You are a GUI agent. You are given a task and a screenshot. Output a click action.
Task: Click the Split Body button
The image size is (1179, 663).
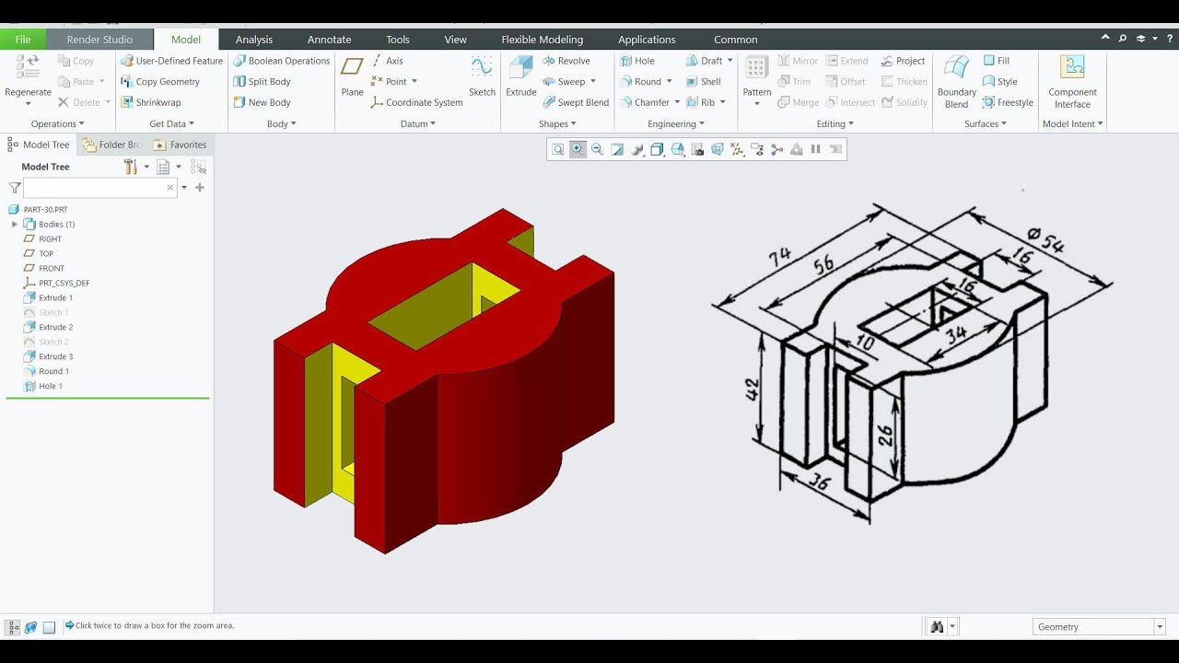262,81
